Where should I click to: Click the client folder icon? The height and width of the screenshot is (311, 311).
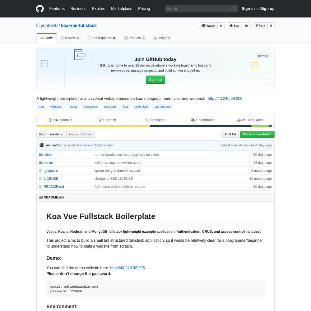(x=41, y=155)
